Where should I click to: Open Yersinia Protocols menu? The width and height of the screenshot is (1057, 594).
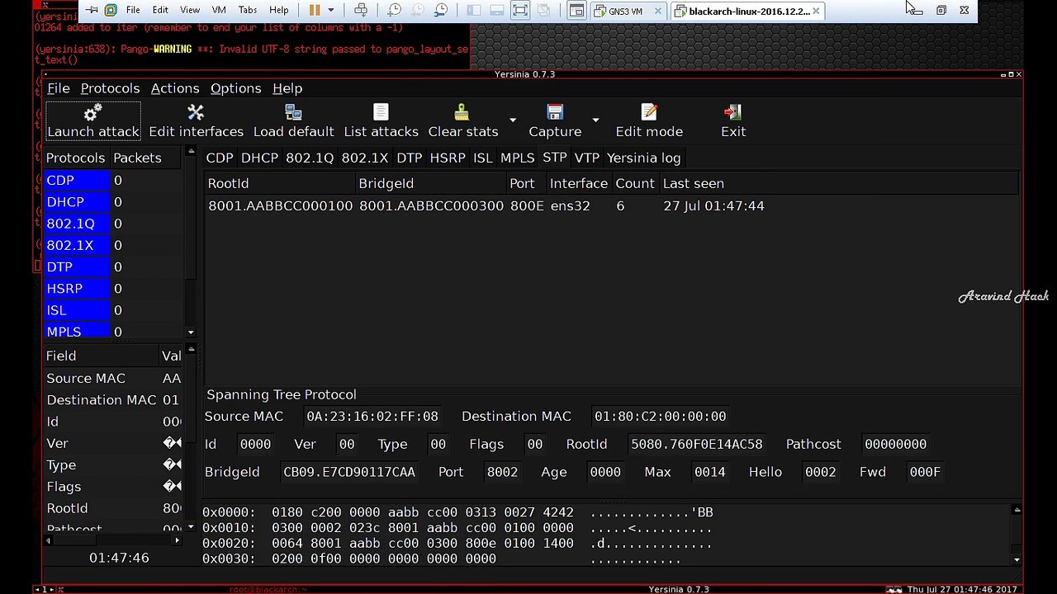click(x=110, y=88)
